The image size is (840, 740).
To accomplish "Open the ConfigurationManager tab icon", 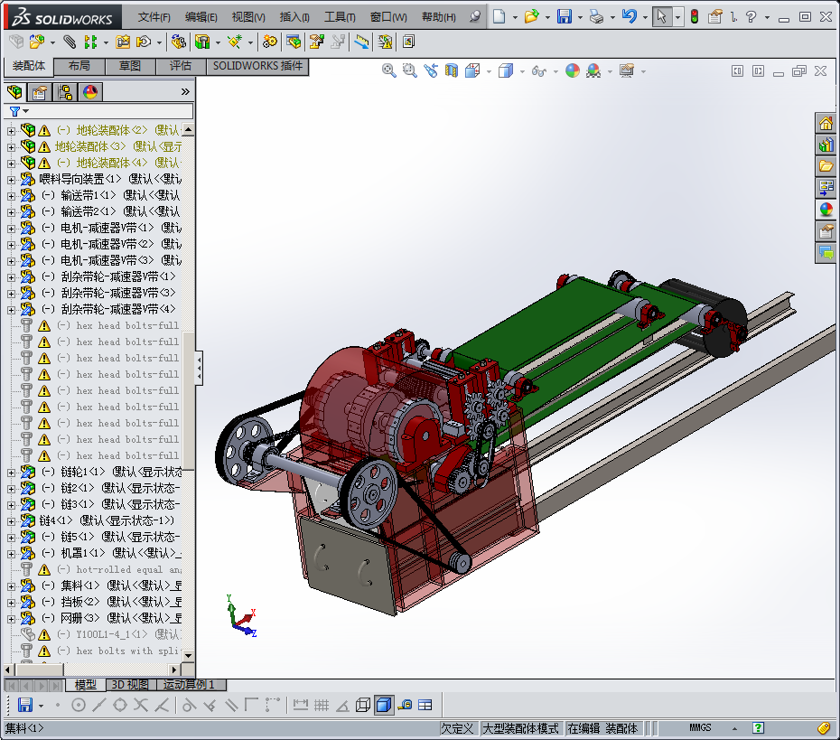I will point(65,92).
